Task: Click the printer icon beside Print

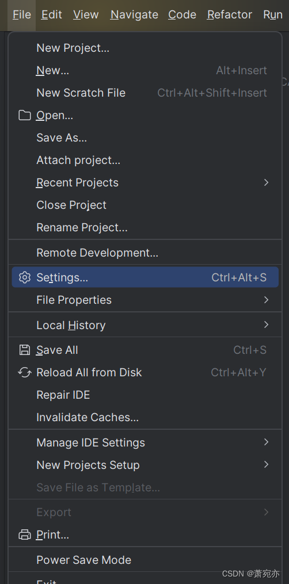Action: pos(25,535)
